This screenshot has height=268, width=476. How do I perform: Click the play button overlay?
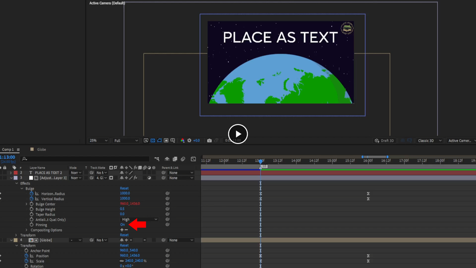(238, 134)
